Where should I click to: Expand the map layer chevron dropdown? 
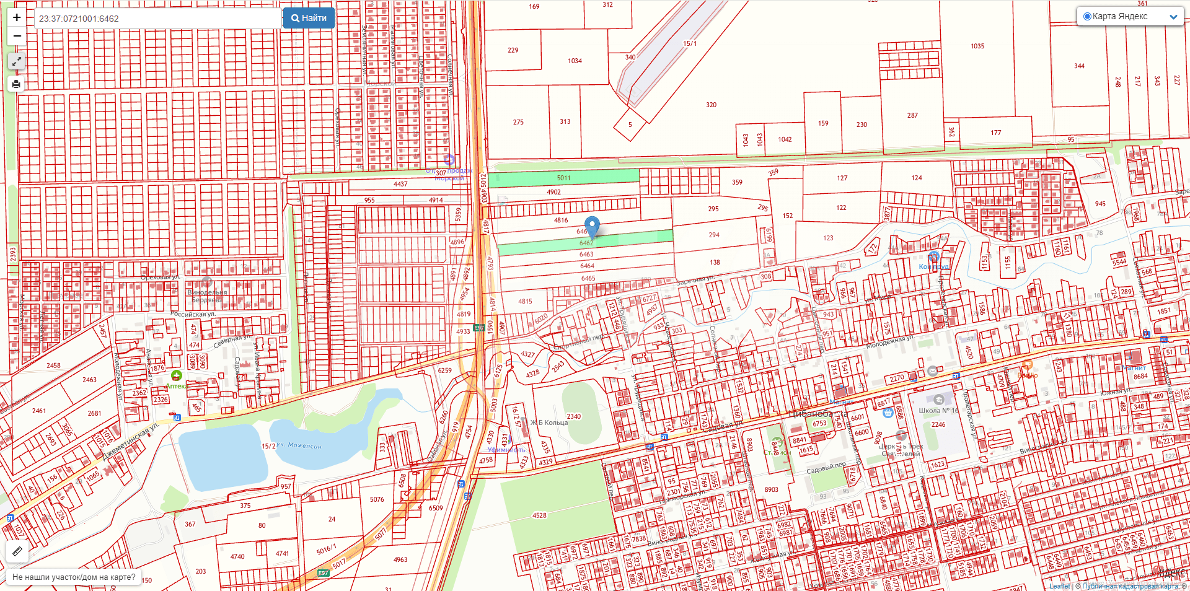[1173, 17]
